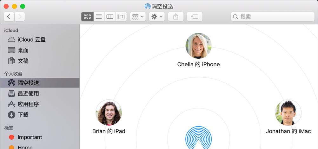The height and width of the screenshot is (149, 318).
Task: Click the label Chella 的 iPhone
Action: (198, 64)
